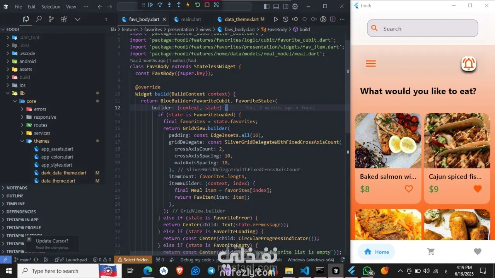Open the Explorer view in activity bar
This screenshot has width=495, height=278.
pyautogui.click(x=26, y=19)
